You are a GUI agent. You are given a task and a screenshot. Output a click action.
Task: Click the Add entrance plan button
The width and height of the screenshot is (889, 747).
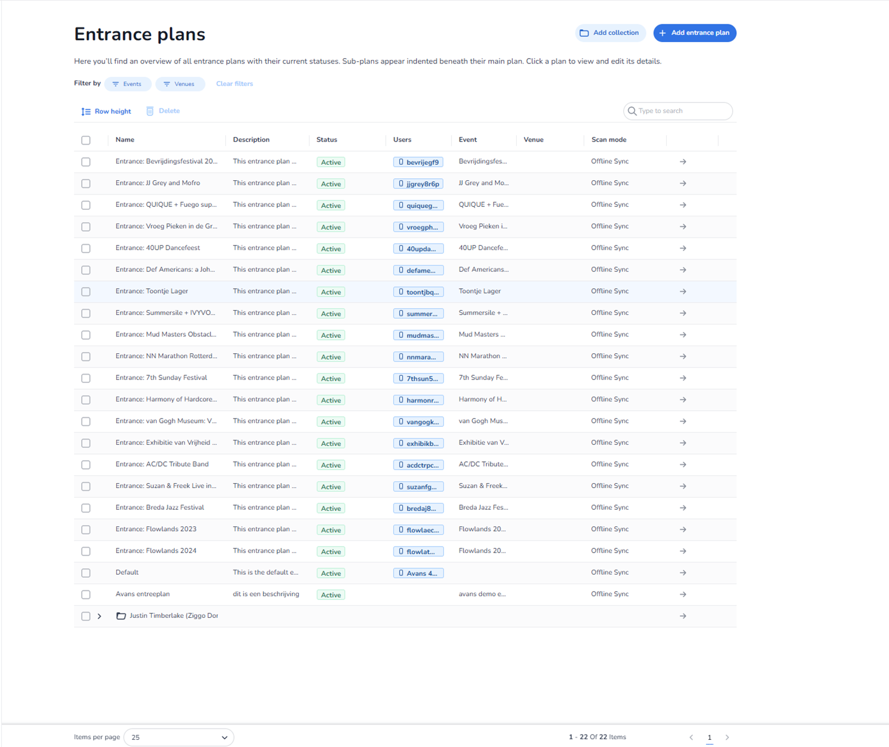pos(695,33)
